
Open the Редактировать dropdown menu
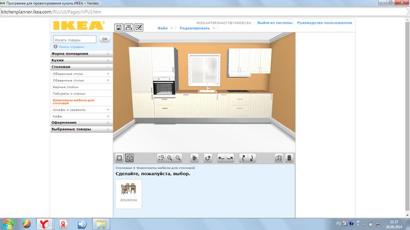(x=197, y=28)
